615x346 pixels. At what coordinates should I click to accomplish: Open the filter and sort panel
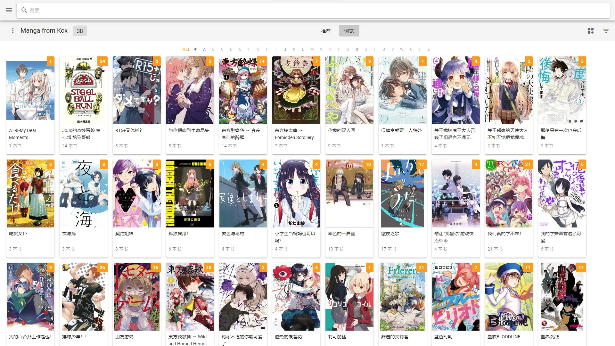(606, 31)
